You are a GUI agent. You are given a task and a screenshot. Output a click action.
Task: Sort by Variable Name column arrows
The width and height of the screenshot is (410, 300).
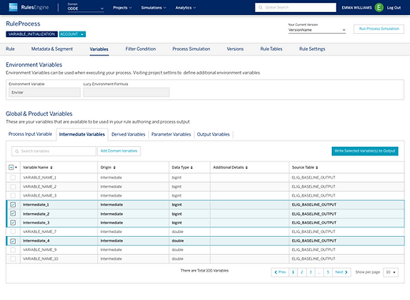coord(51,167)
